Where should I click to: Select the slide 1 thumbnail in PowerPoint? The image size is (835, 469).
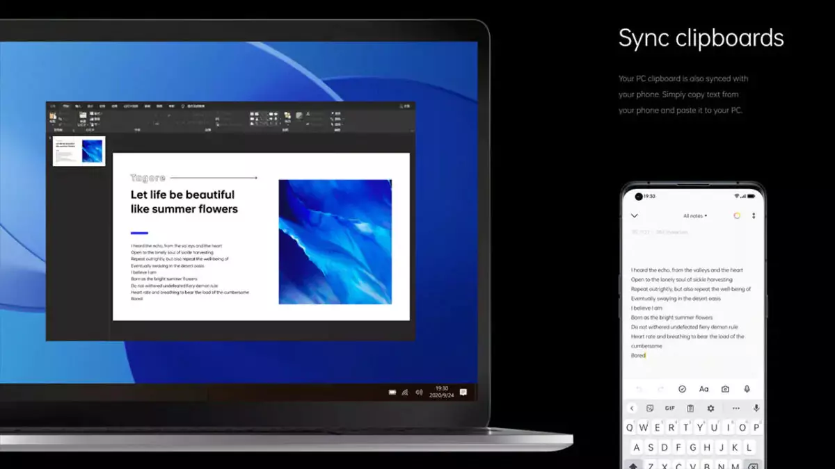coord(79,151)
